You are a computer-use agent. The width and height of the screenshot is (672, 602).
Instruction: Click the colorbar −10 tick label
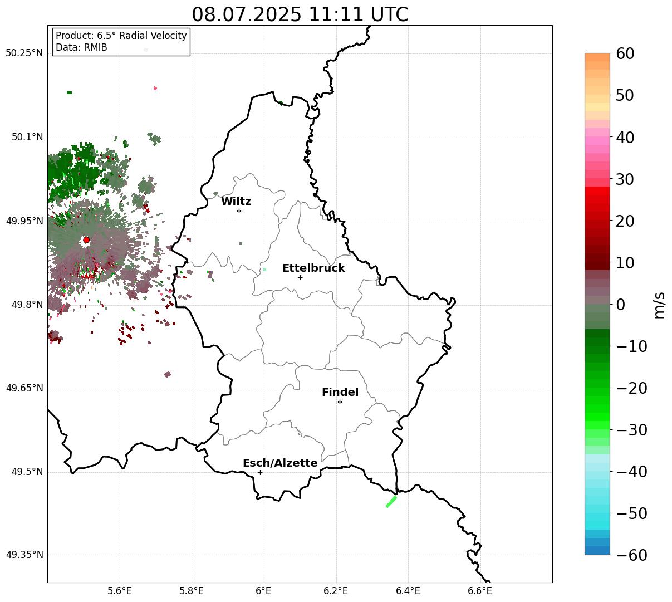tap(631, 346)
